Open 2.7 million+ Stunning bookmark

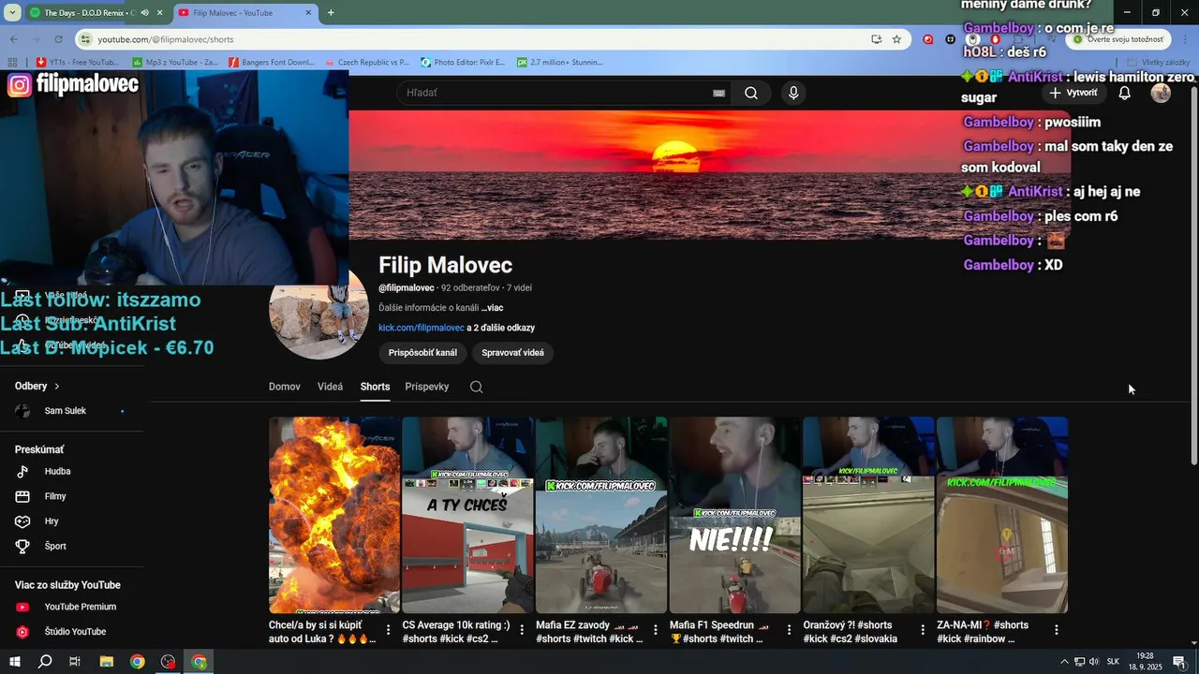(560, 62)
